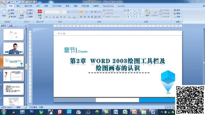Image resolution: width=205 pixels, height=115 pixels.
Task: Select the Rectangle shape in shapes gallery
Action: [137, 11]
